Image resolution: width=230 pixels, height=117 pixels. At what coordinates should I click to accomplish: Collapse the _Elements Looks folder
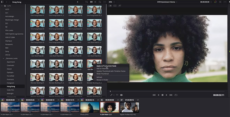coord(4,58)
